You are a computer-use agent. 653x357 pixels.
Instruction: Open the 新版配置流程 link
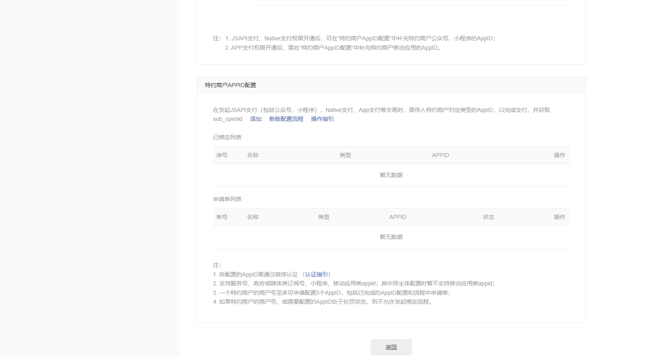pos(286,119)
